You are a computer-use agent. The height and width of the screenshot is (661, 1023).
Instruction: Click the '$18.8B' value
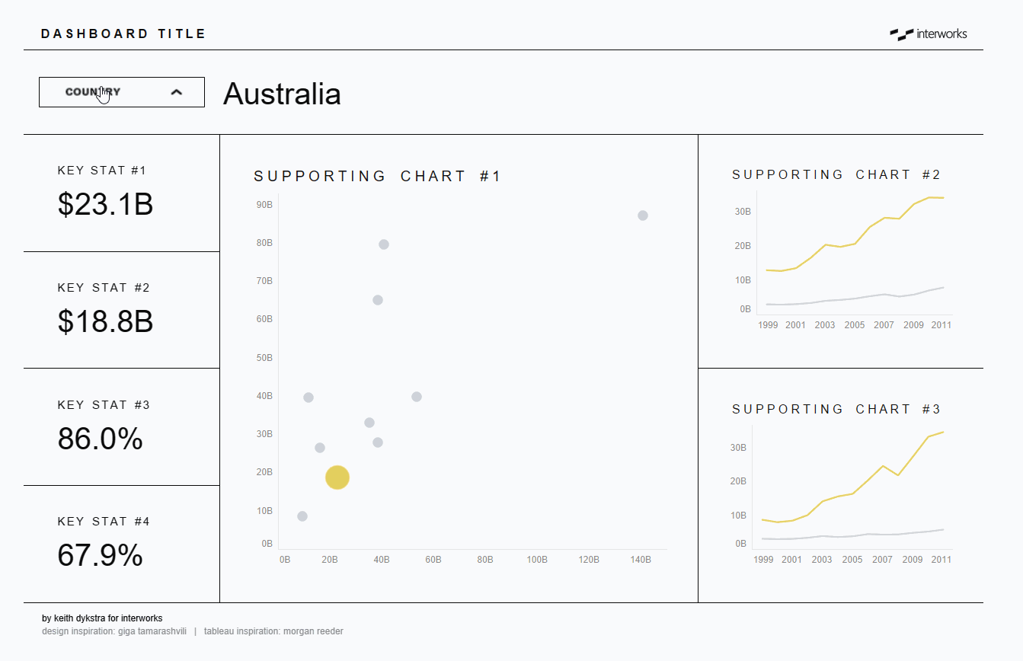[105, 321]
